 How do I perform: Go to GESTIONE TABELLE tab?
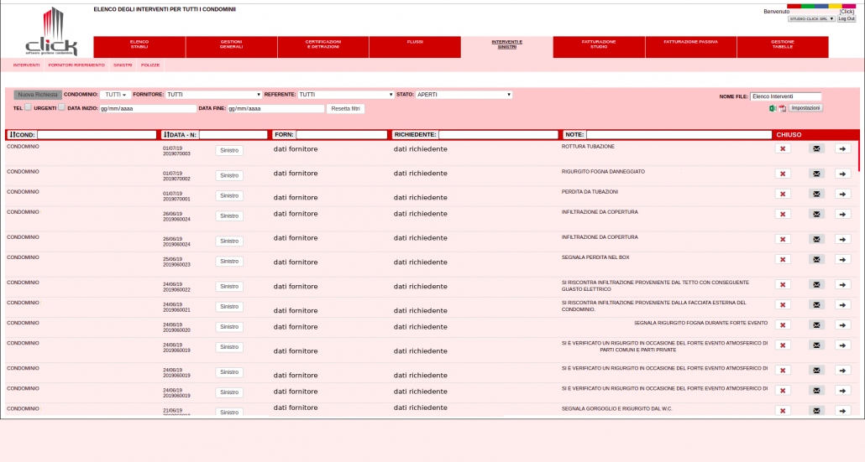click(x=782, y=47)
